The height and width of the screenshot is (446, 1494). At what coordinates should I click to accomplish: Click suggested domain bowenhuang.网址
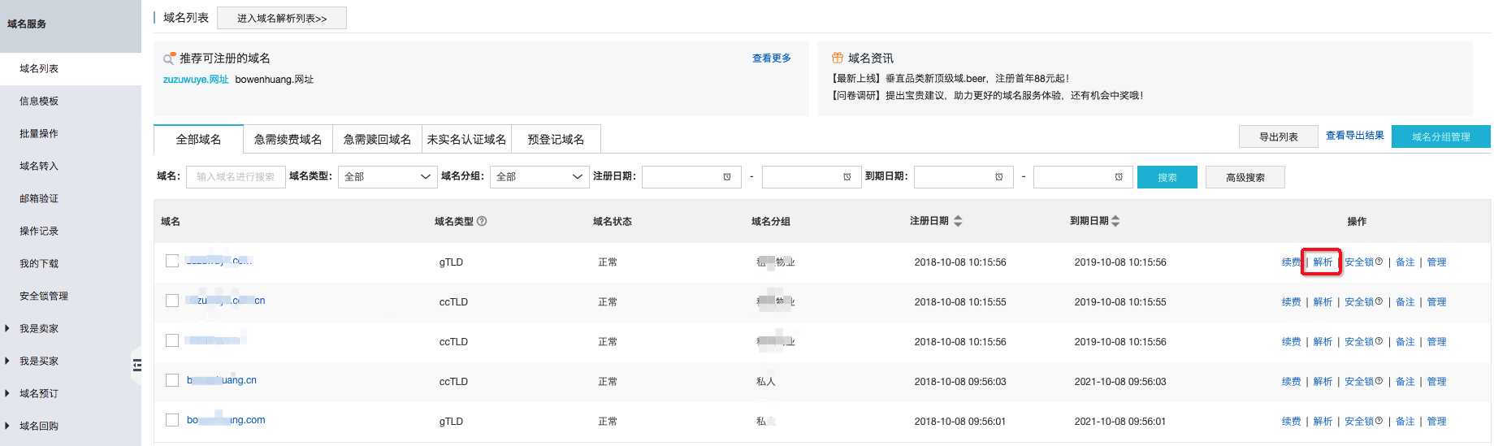tap(275, 80)
